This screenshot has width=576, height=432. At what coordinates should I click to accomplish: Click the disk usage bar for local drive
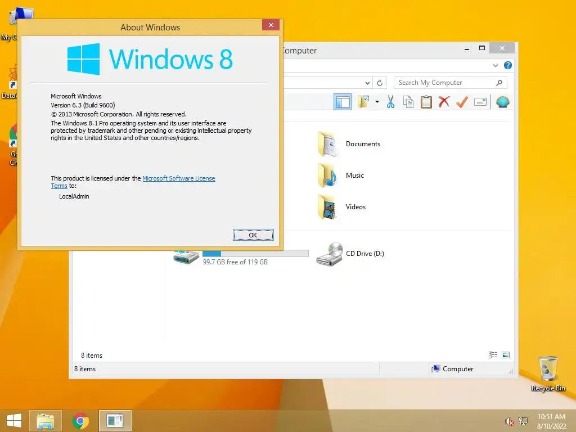255,254
